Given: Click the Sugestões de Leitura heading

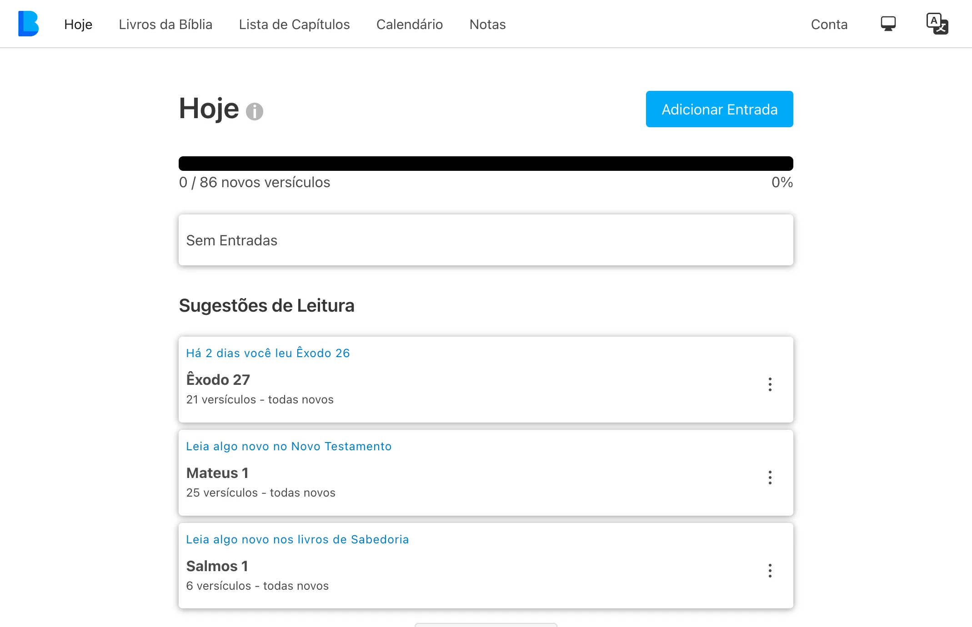Looking at the screenshot, I should click(x=266, y=305).
